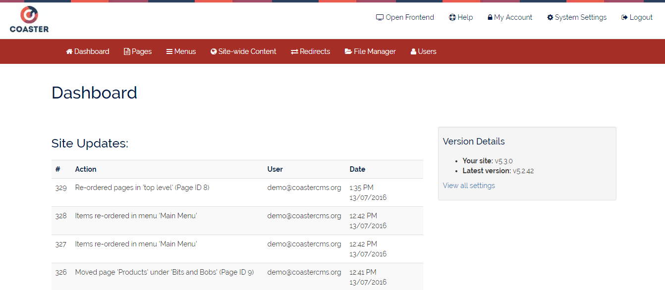Click the Date column header
Screen dimensions: 665x290
pyautogui.click(x=357, y=169)
